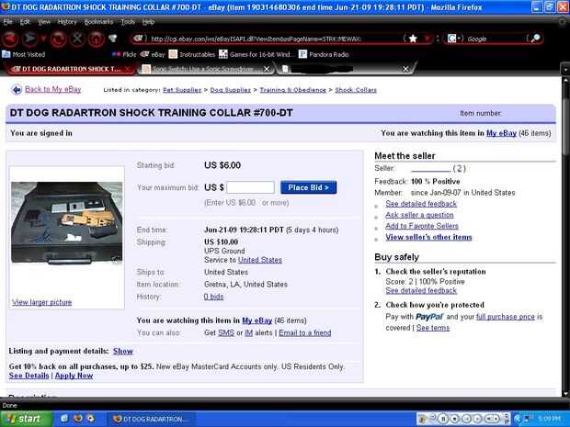Image resolution: width=570 pixels, height=427 pixels.
Task: Open the back/forward history dropdown arrow
Action: tap(43, 39)
